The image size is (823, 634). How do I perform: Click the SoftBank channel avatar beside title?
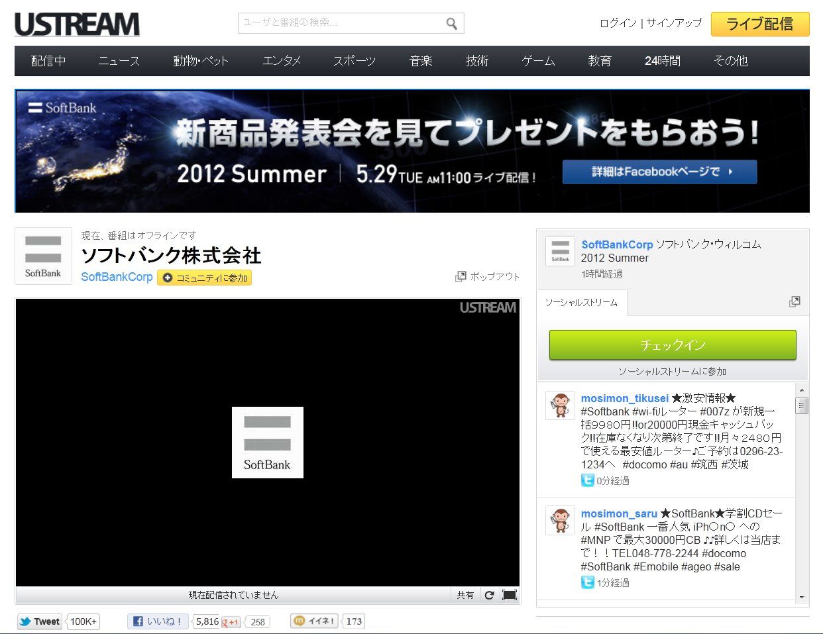[x=43, y=256]
